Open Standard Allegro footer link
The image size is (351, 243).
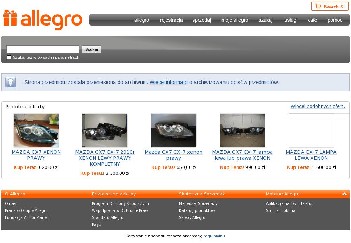(x=108, y=217)
